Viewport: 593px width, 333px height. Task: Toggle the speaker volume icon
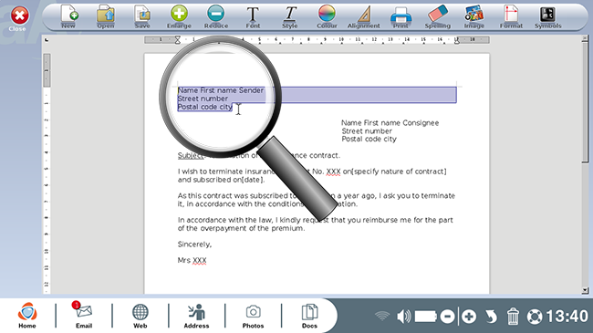(x=403, y=317)
